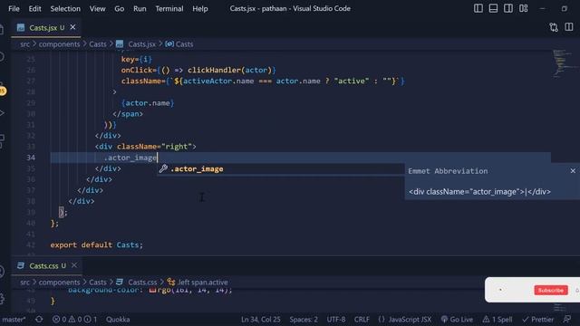Viewport: 580px width, 326px height.
Task: Click components in Casts.css breadcrumb
Action: tap(59, 282)
